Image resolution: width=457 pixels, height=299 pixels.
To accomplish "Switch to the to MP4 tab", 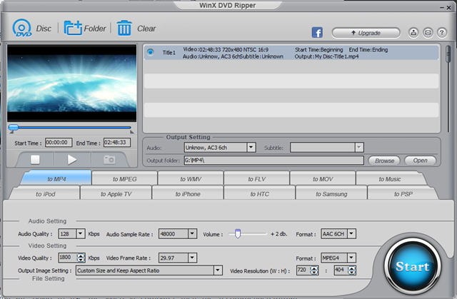I will [56, 178].
